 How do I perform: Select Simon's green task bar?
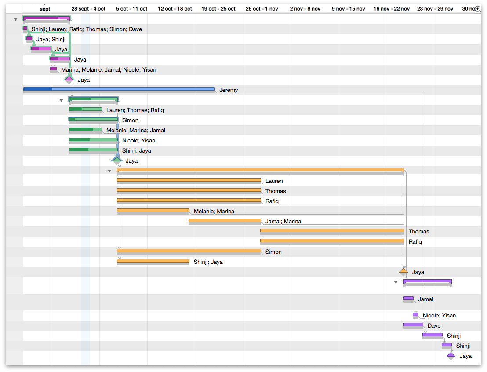coord(92,120)
